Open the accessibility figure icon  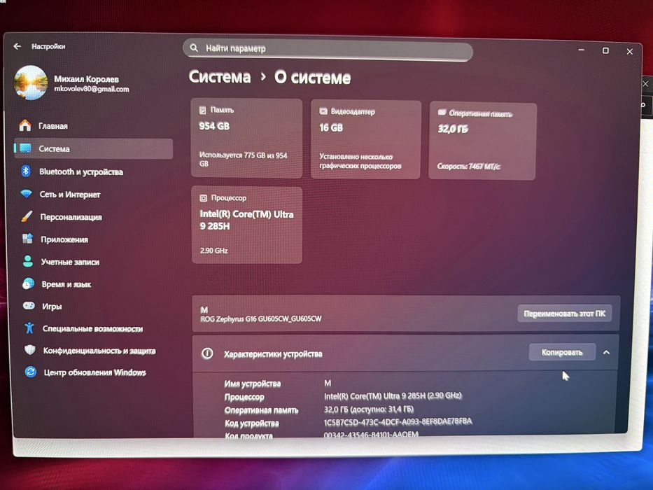coord(29,328)
